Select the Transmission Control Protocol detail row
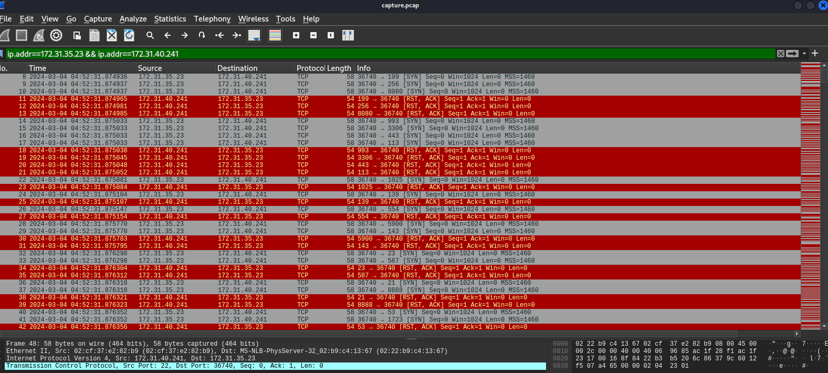The image size is (828, 373). (x=164, y=366)
